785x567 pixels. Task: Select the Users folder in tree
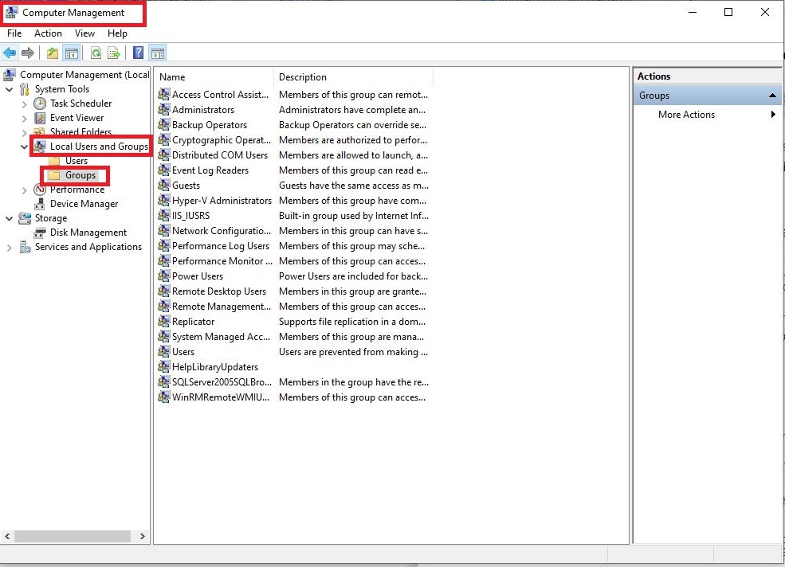(x=77, y=161)
